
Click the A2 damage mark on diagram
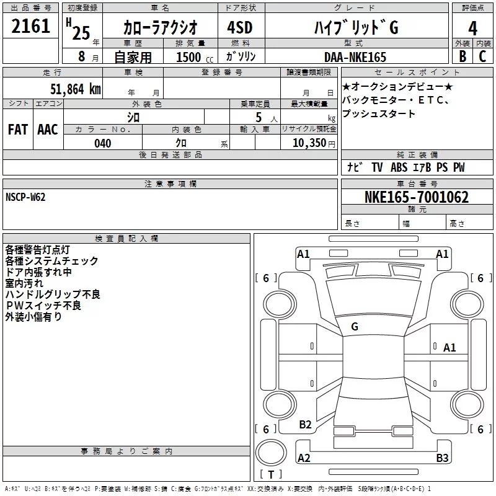[304, 458]
